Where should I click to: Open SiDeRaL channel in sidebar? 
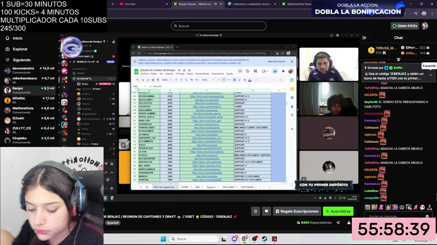pos(29,100)
